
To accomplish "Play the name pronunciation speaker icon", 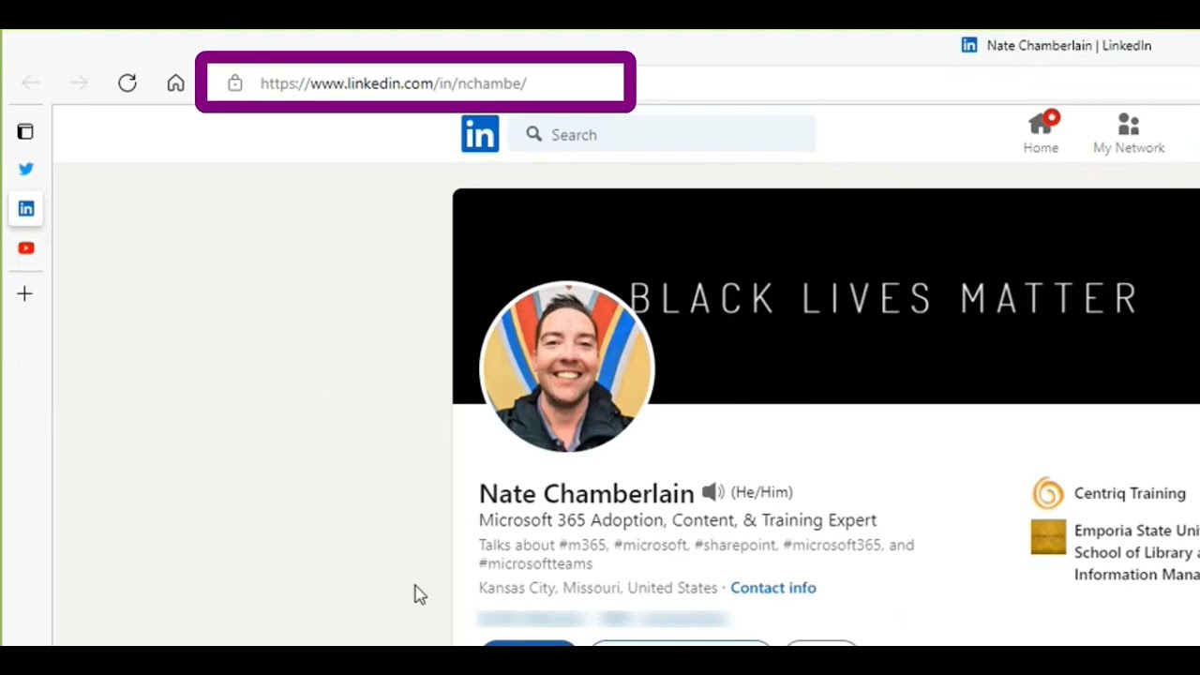I will point(712,492).
